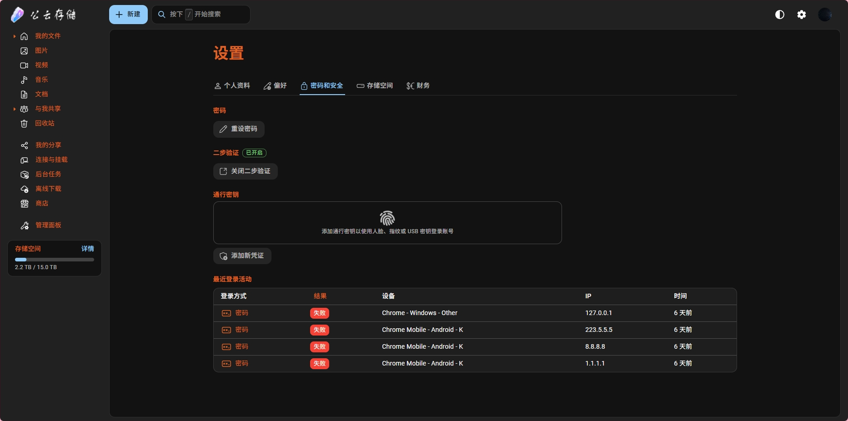848x421 pixels.
Task: Open the Store icon in sidebar
Action: (25, 204)
